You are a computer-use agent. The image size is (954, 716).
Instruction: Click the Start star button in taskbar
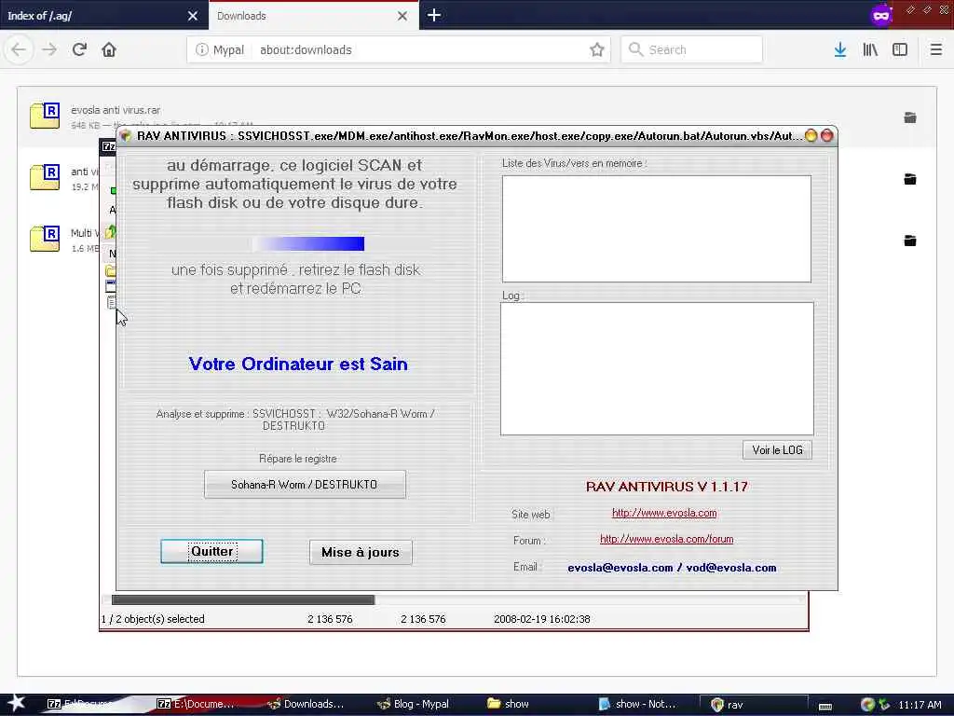coord(16,703)
